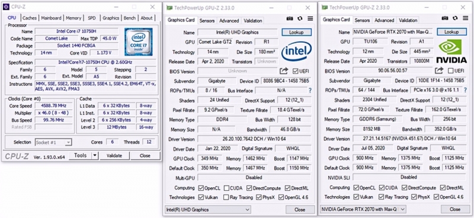Image resolution: width=474 pixels, height=218 pixels.
Task: Switch to the Mainboard tab in CPU-Z
Action: [x=52, y=18]
